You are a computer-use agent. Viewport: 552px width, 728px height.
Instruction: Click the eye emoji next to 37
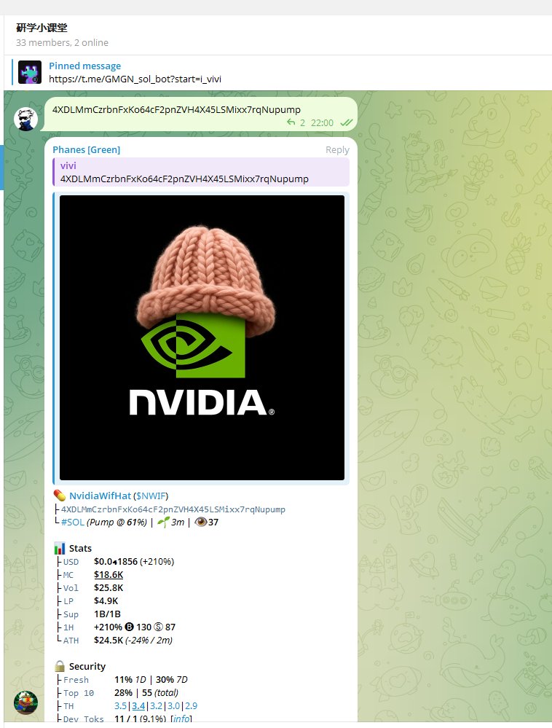click(x=200, y=522)
